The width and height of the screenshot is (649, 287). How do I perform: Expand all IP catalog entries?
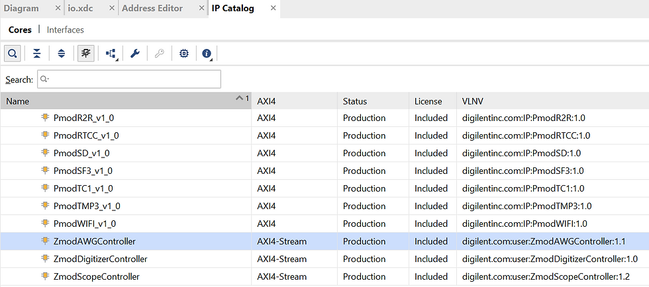pyautogui.click(x=61, y=54)
